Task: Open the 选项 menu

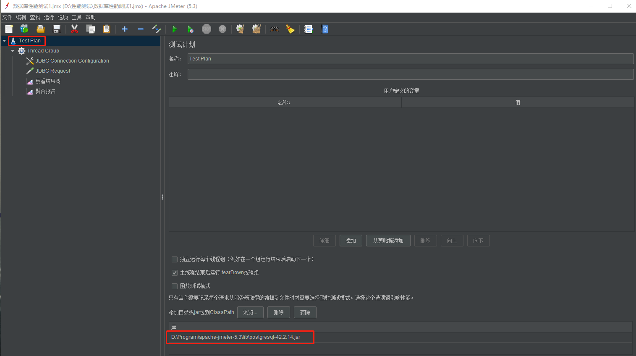Action: 63,17
